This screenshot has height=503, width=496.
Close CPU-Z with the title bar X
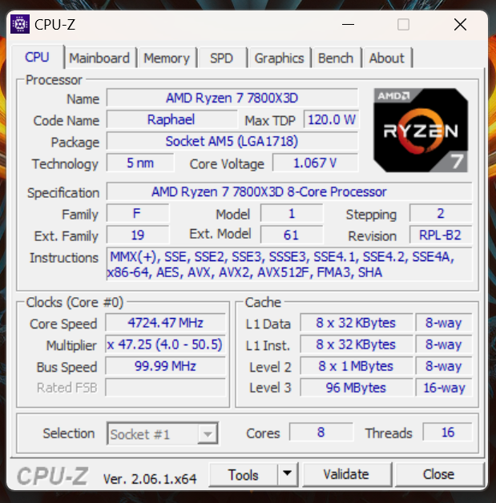pos(460,24)
